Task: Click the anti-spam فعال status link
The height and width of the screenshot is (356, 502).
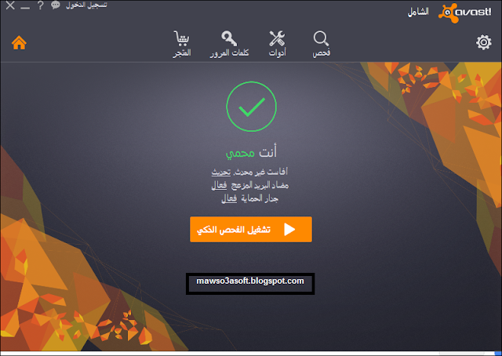Action: [x=220, y=185]
